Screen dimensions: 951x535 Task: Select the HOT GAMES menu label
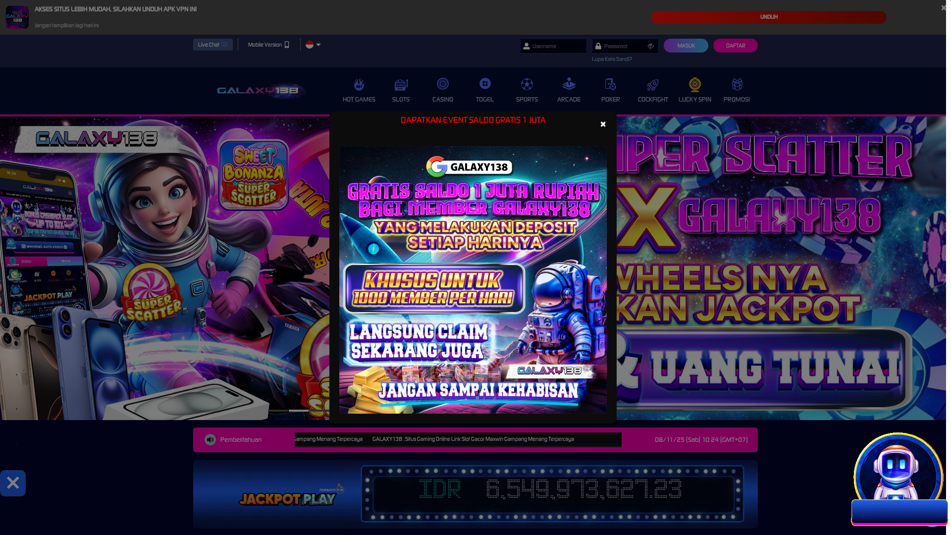(359, 100)
